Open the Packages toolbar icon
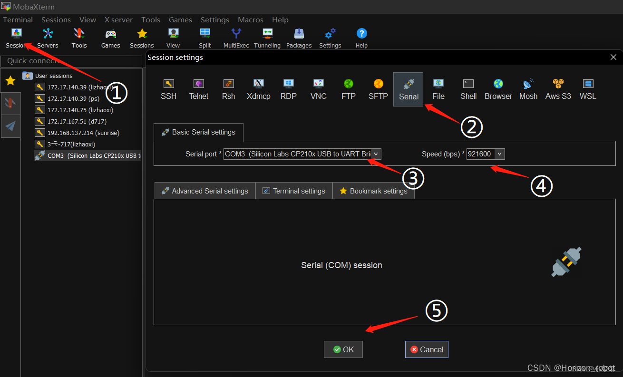Screen dimensions: 623x377 pyautogui.click(x=299, y=38)
